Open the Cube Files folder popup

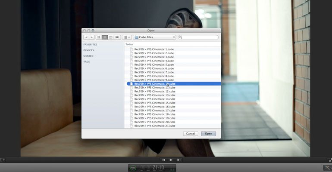coord(154,37)
